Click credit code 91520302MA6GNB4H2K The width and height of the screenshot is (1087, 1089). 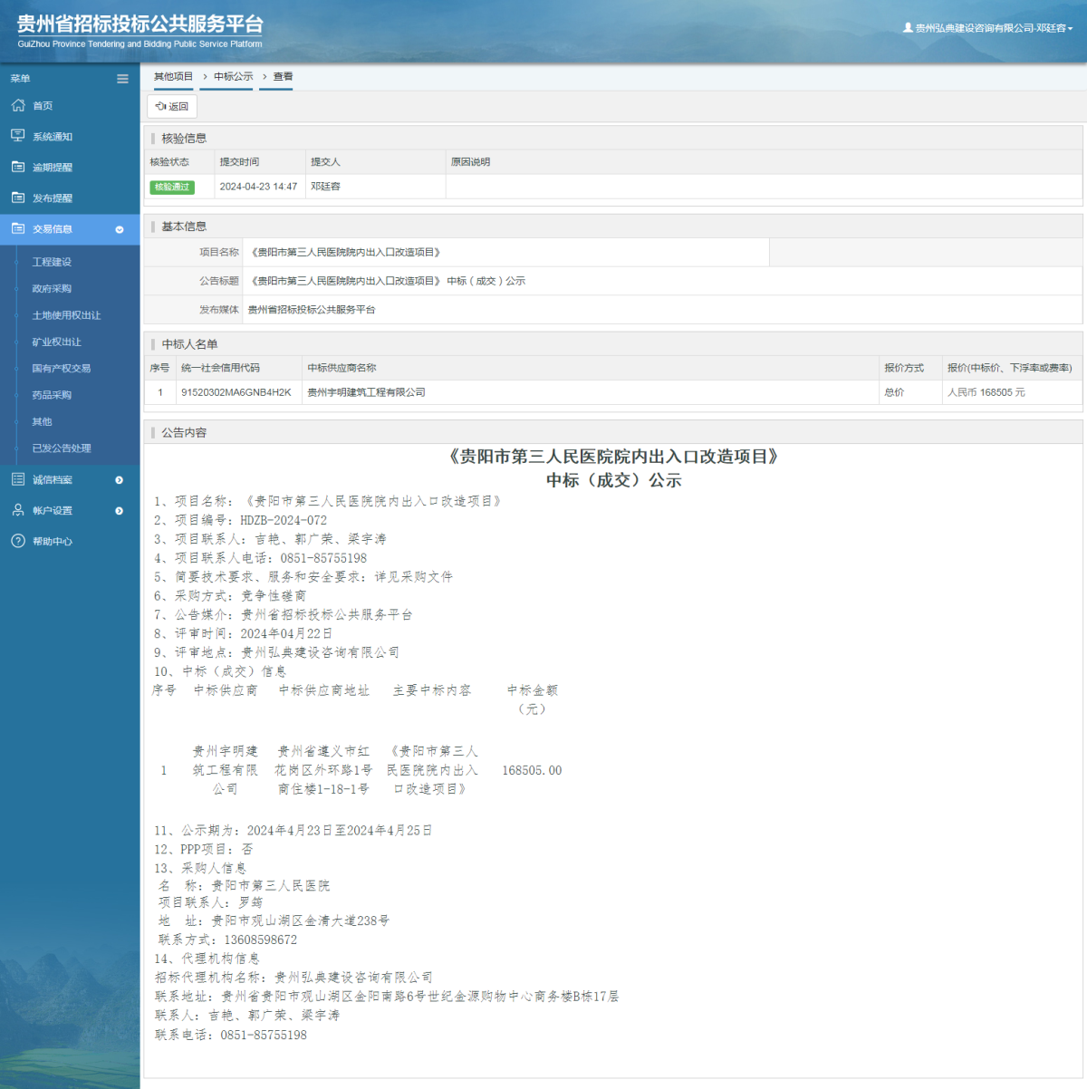pyautogui.click(x=236, y=392)
